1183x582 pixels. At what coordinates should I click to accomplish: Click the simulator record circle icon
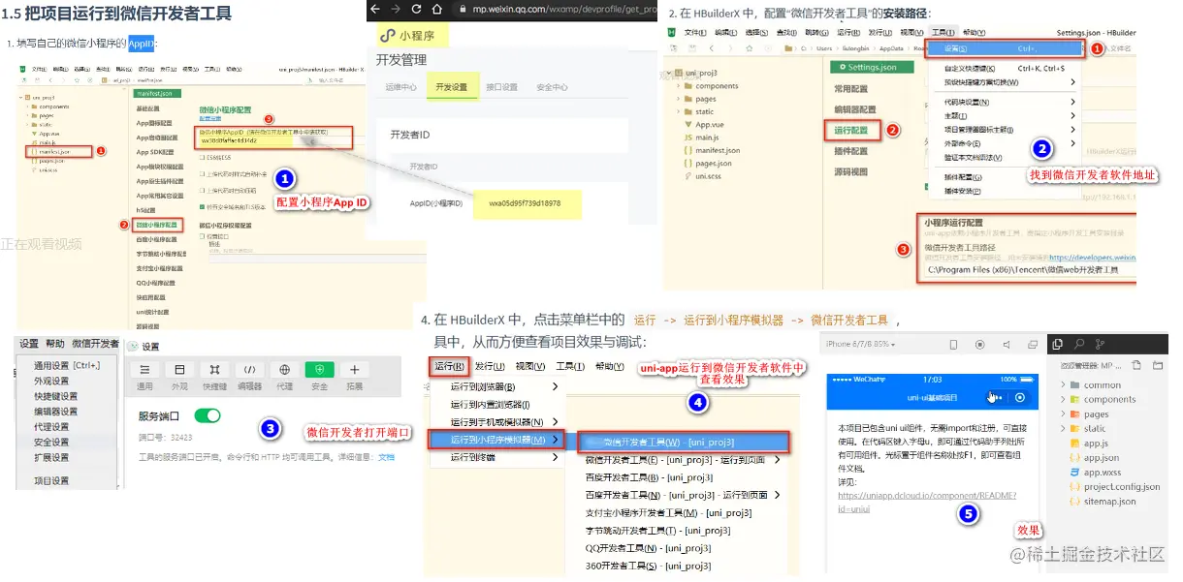[979, 344]
